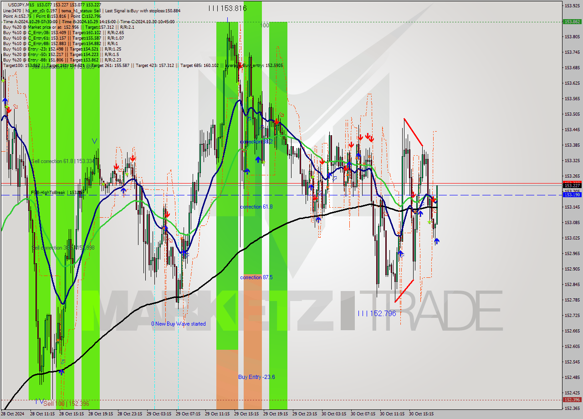Click the 'correction 87.5' label
Screen dimensions: 583x419
coord(256,277)
